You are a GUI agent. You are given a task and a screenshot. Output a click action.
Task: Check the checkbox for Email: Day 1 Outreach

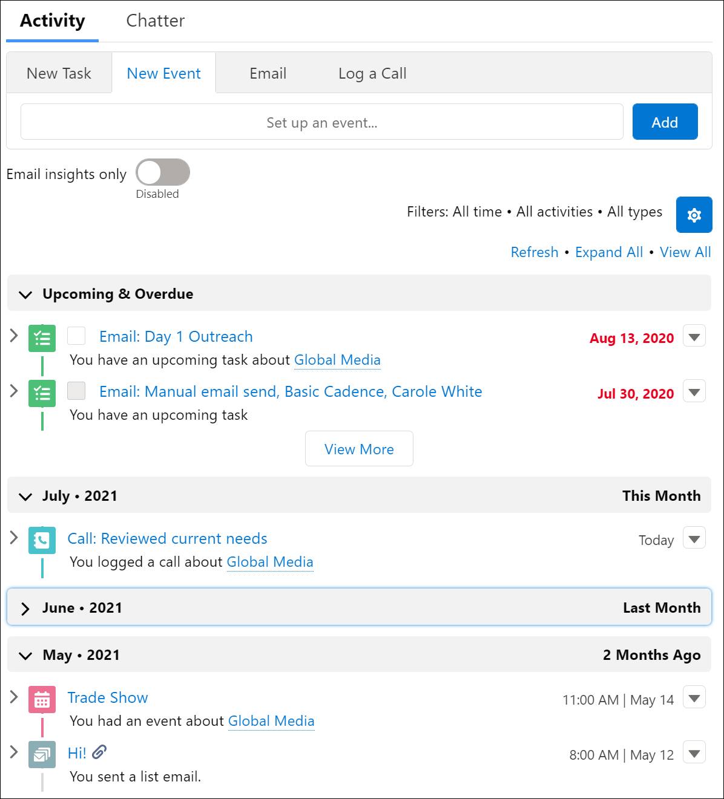point(76,336)
